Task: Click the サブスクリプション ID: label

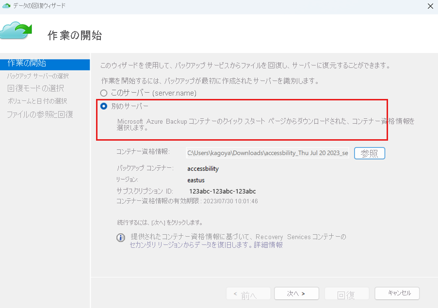Action: tap(145, 191)
